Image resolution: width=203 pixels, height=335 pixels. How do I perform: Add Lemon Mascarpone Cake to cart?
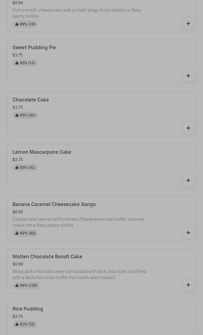[188, 180]
